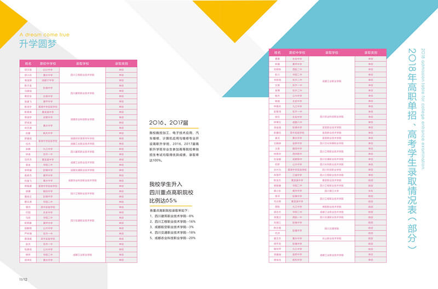Click list item '成都农业科技职业学院--20%'

(x=172, y=238)
